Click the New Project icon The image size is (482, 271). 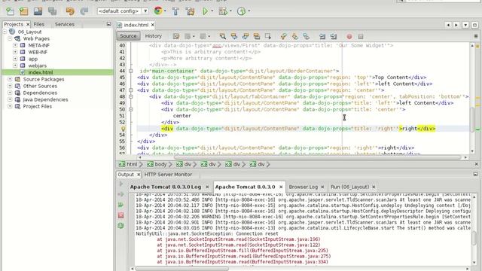tap(23, 11)
